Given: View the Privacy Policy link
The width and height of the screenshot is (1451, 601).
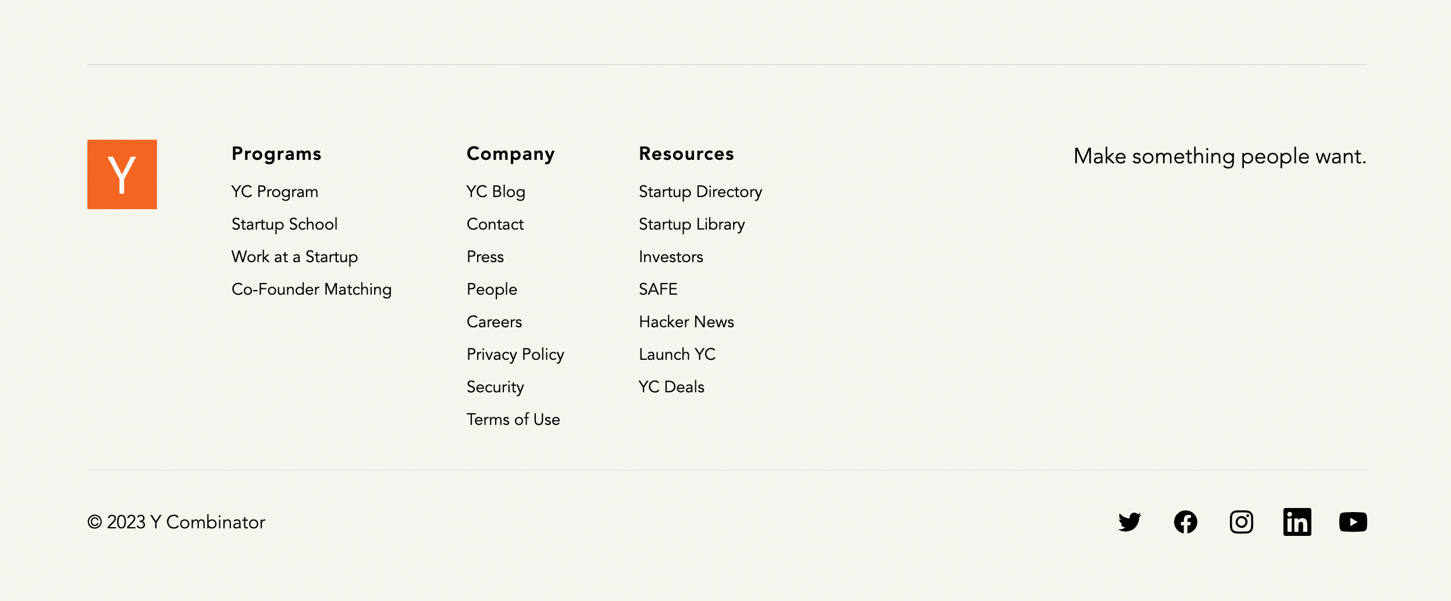Looking at the screenshot, I should click(x=515, y=355).
